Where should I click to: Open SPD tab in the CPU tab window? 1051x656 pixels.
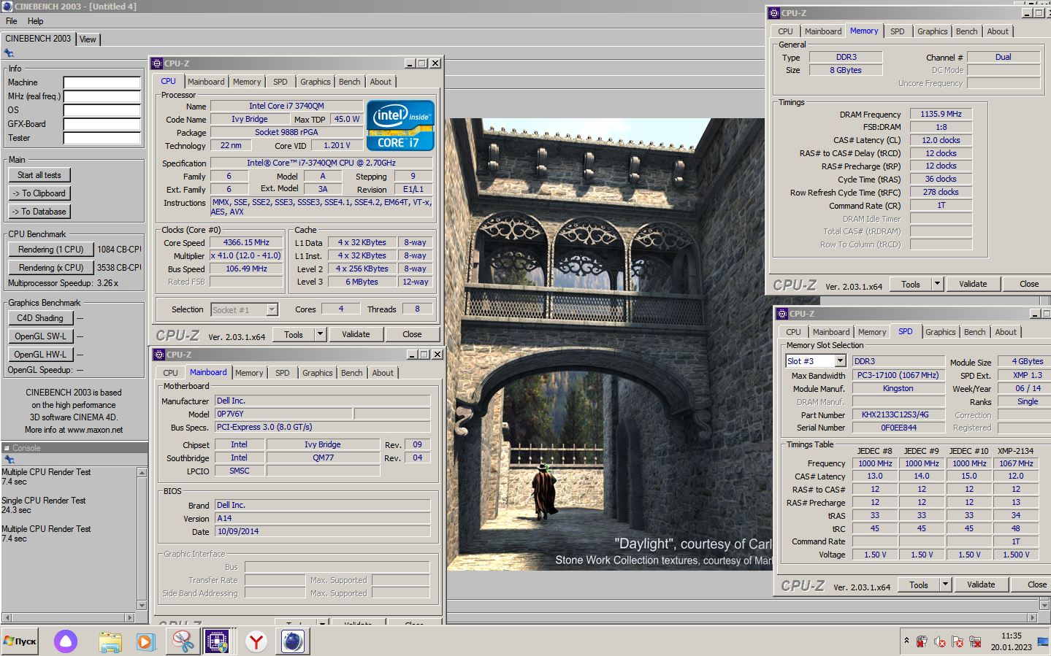(x=280, y=82)
